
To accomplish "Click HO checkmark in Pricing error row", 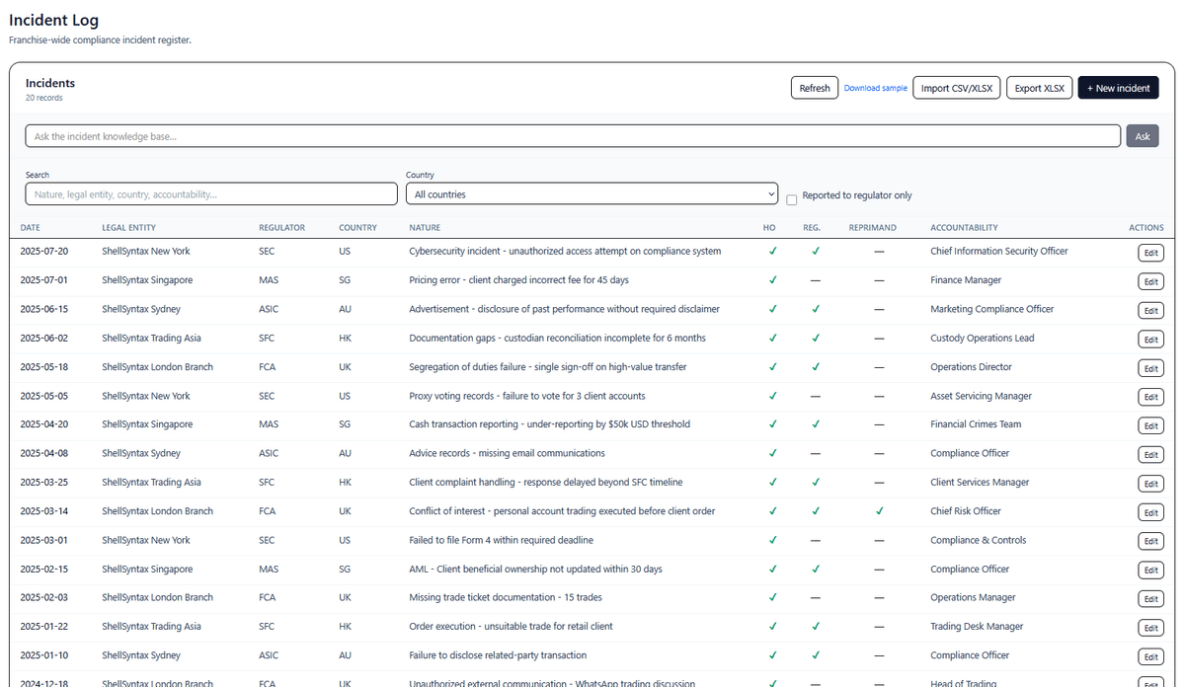I will 772,279.
